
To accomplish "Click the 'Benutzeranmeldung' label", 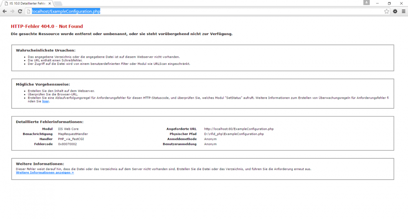I will (x=180, y=144).
